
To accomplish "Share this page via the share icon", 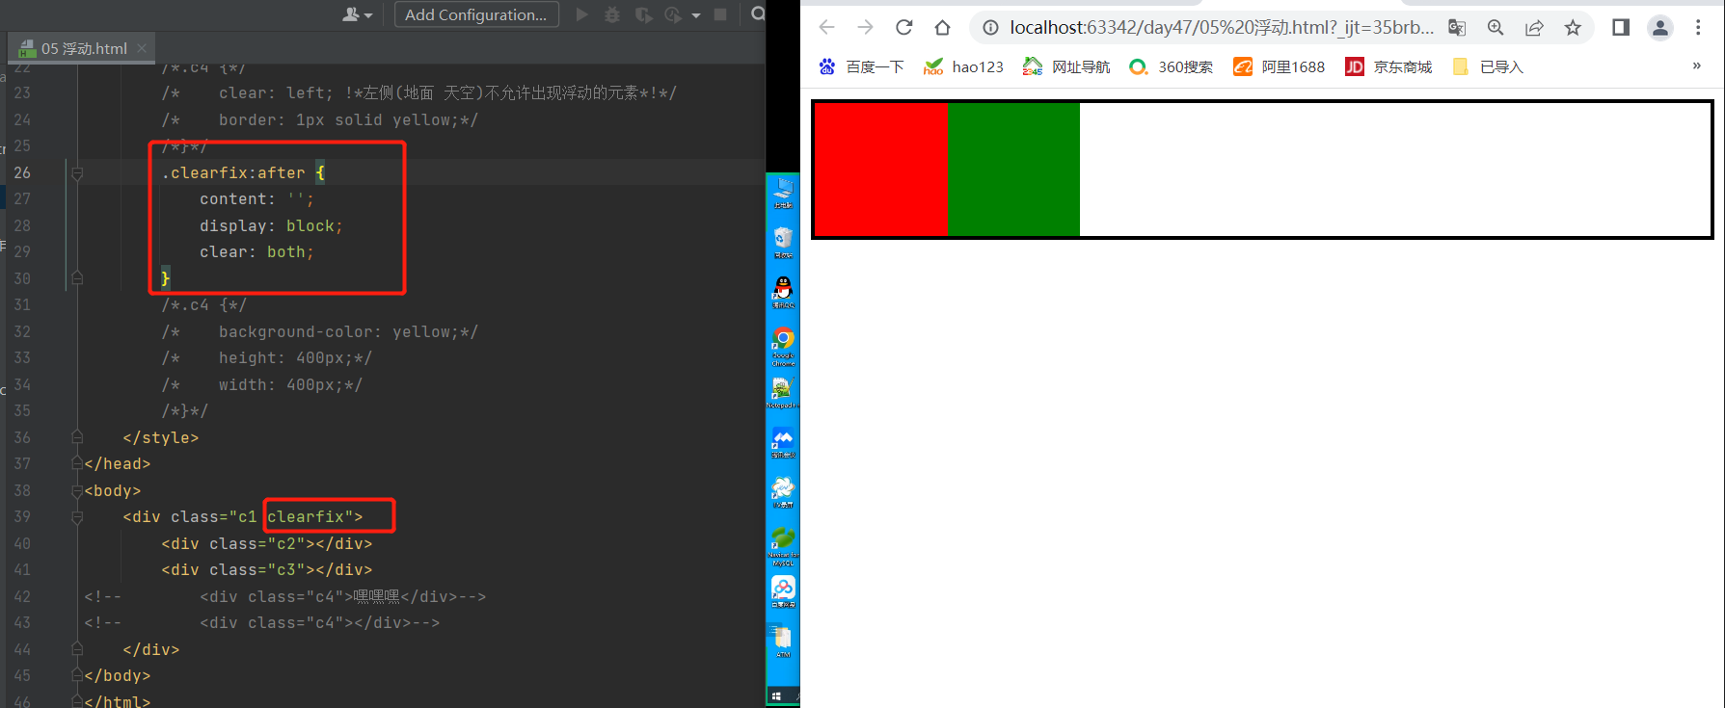I will 1534,28.
